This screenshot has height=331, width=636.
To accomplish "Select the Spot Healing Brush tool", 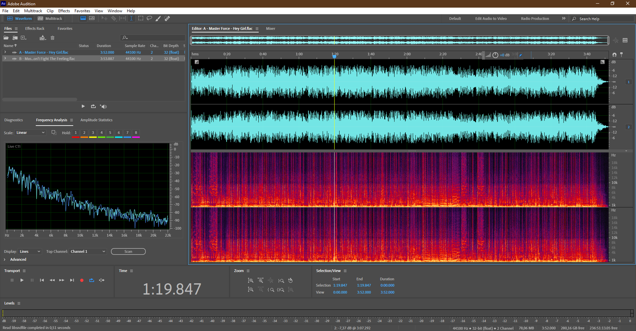I will click(x=167, y=19).
